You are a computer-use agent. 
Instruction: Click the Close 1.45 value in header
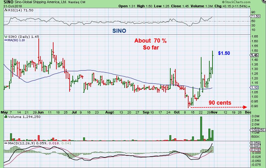pyautogui.click(x=180, y=6)
